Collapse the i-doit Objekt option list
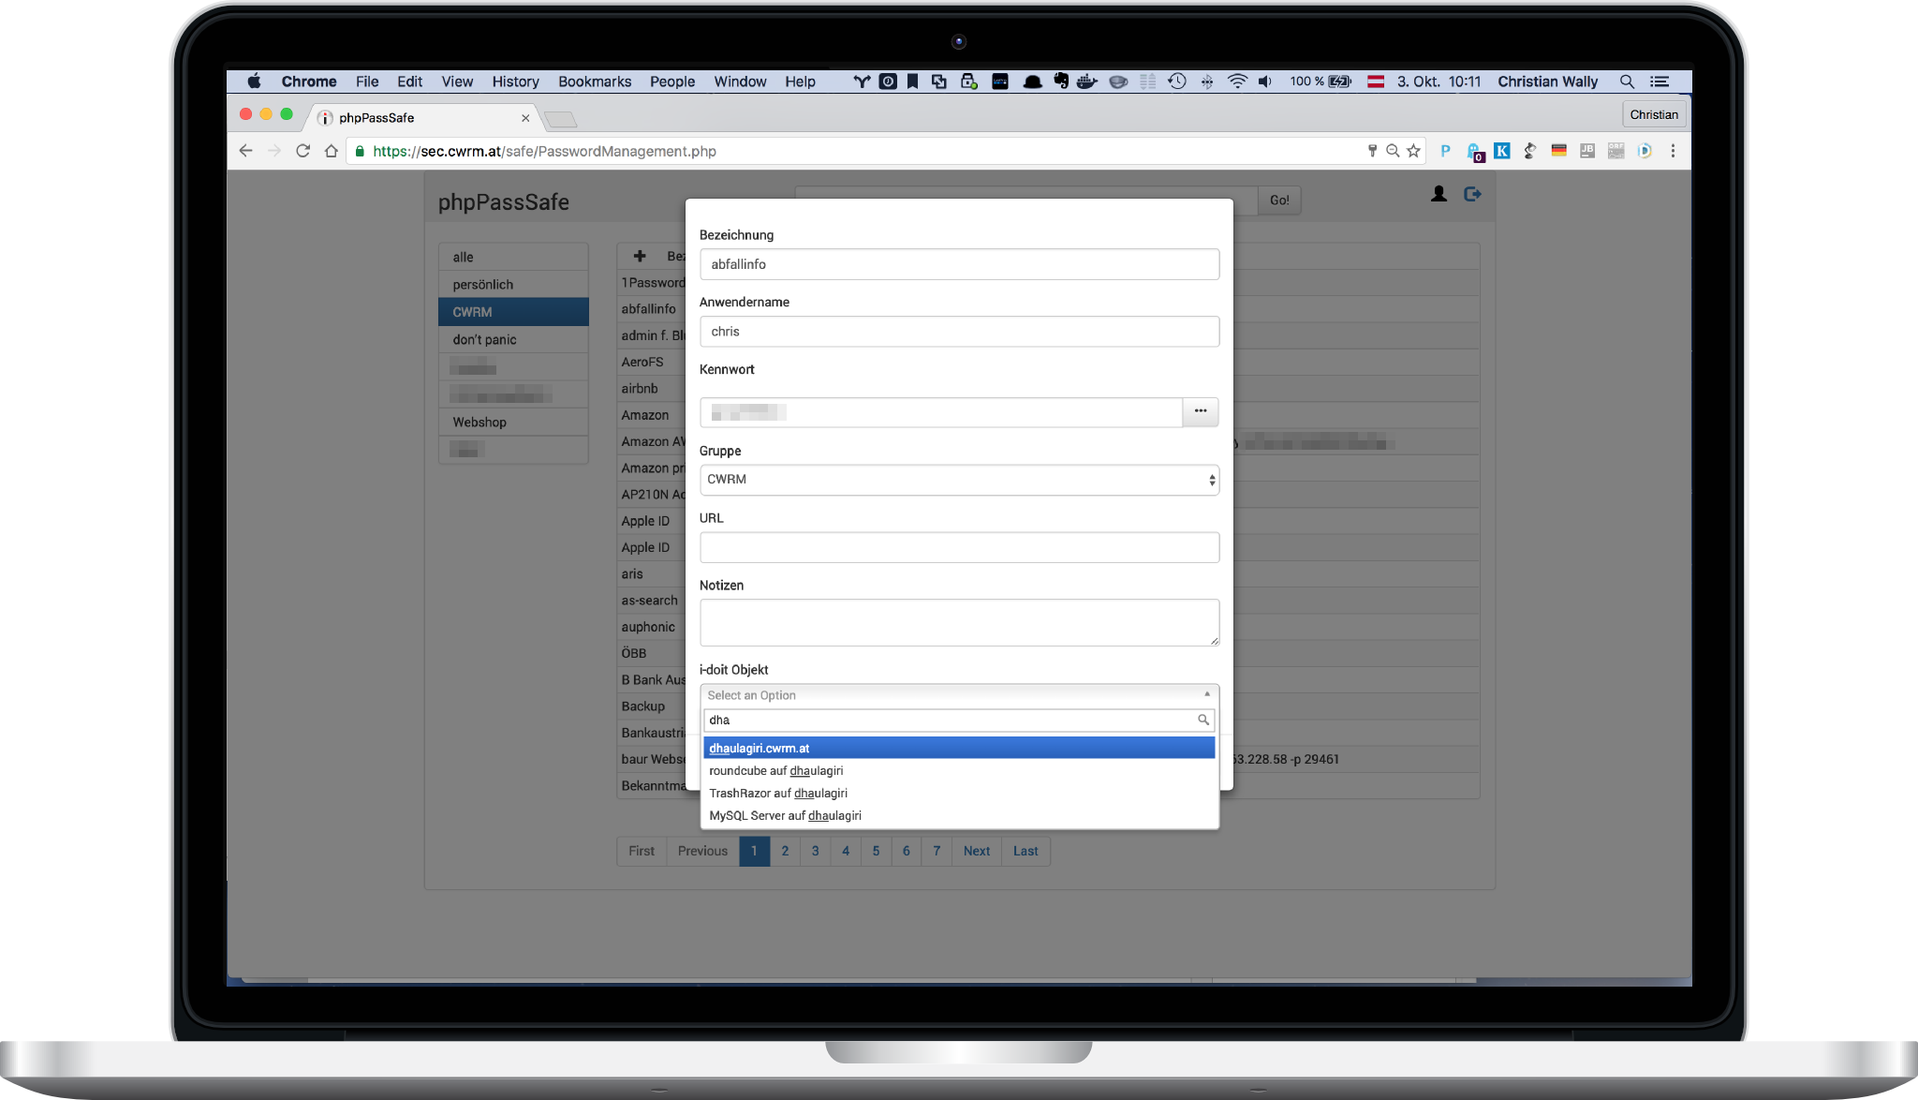 point(1205,694)
